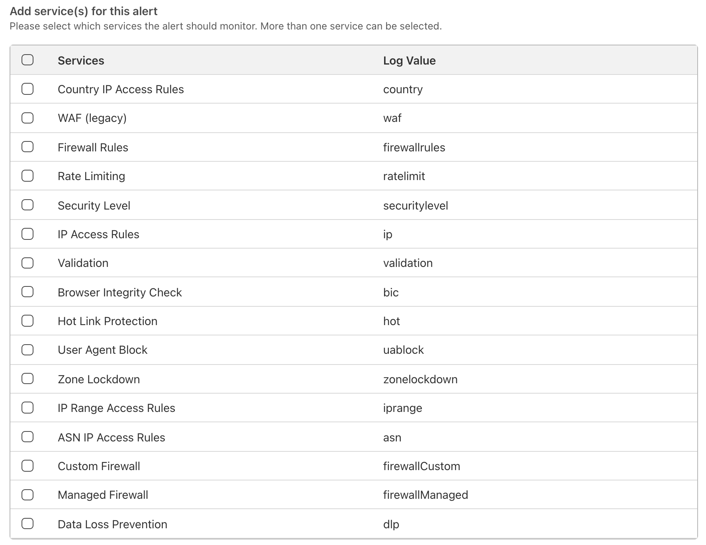
Task: Toggle the Zone Lockdown checkbox
Action: pos(27,379)
